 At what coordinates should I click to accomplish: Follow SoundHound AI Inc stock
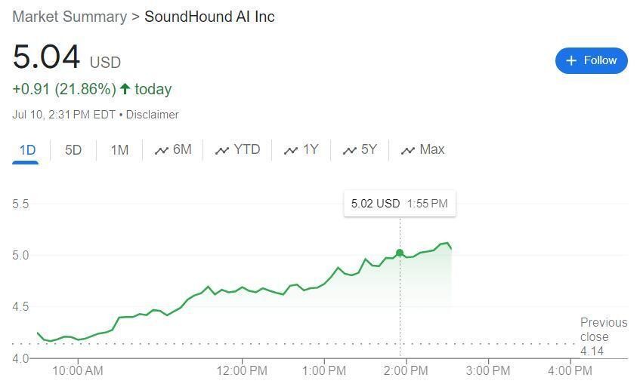pyautogui.click(x=591, y=60)
